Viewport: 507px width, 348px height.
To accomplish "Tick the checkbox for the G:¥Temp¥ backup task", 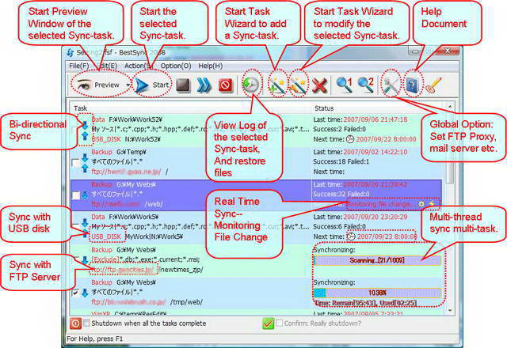I will coord(75,162).
